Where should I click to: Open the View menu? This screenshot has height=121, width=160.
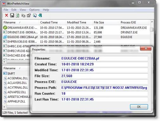click(23, 10)
